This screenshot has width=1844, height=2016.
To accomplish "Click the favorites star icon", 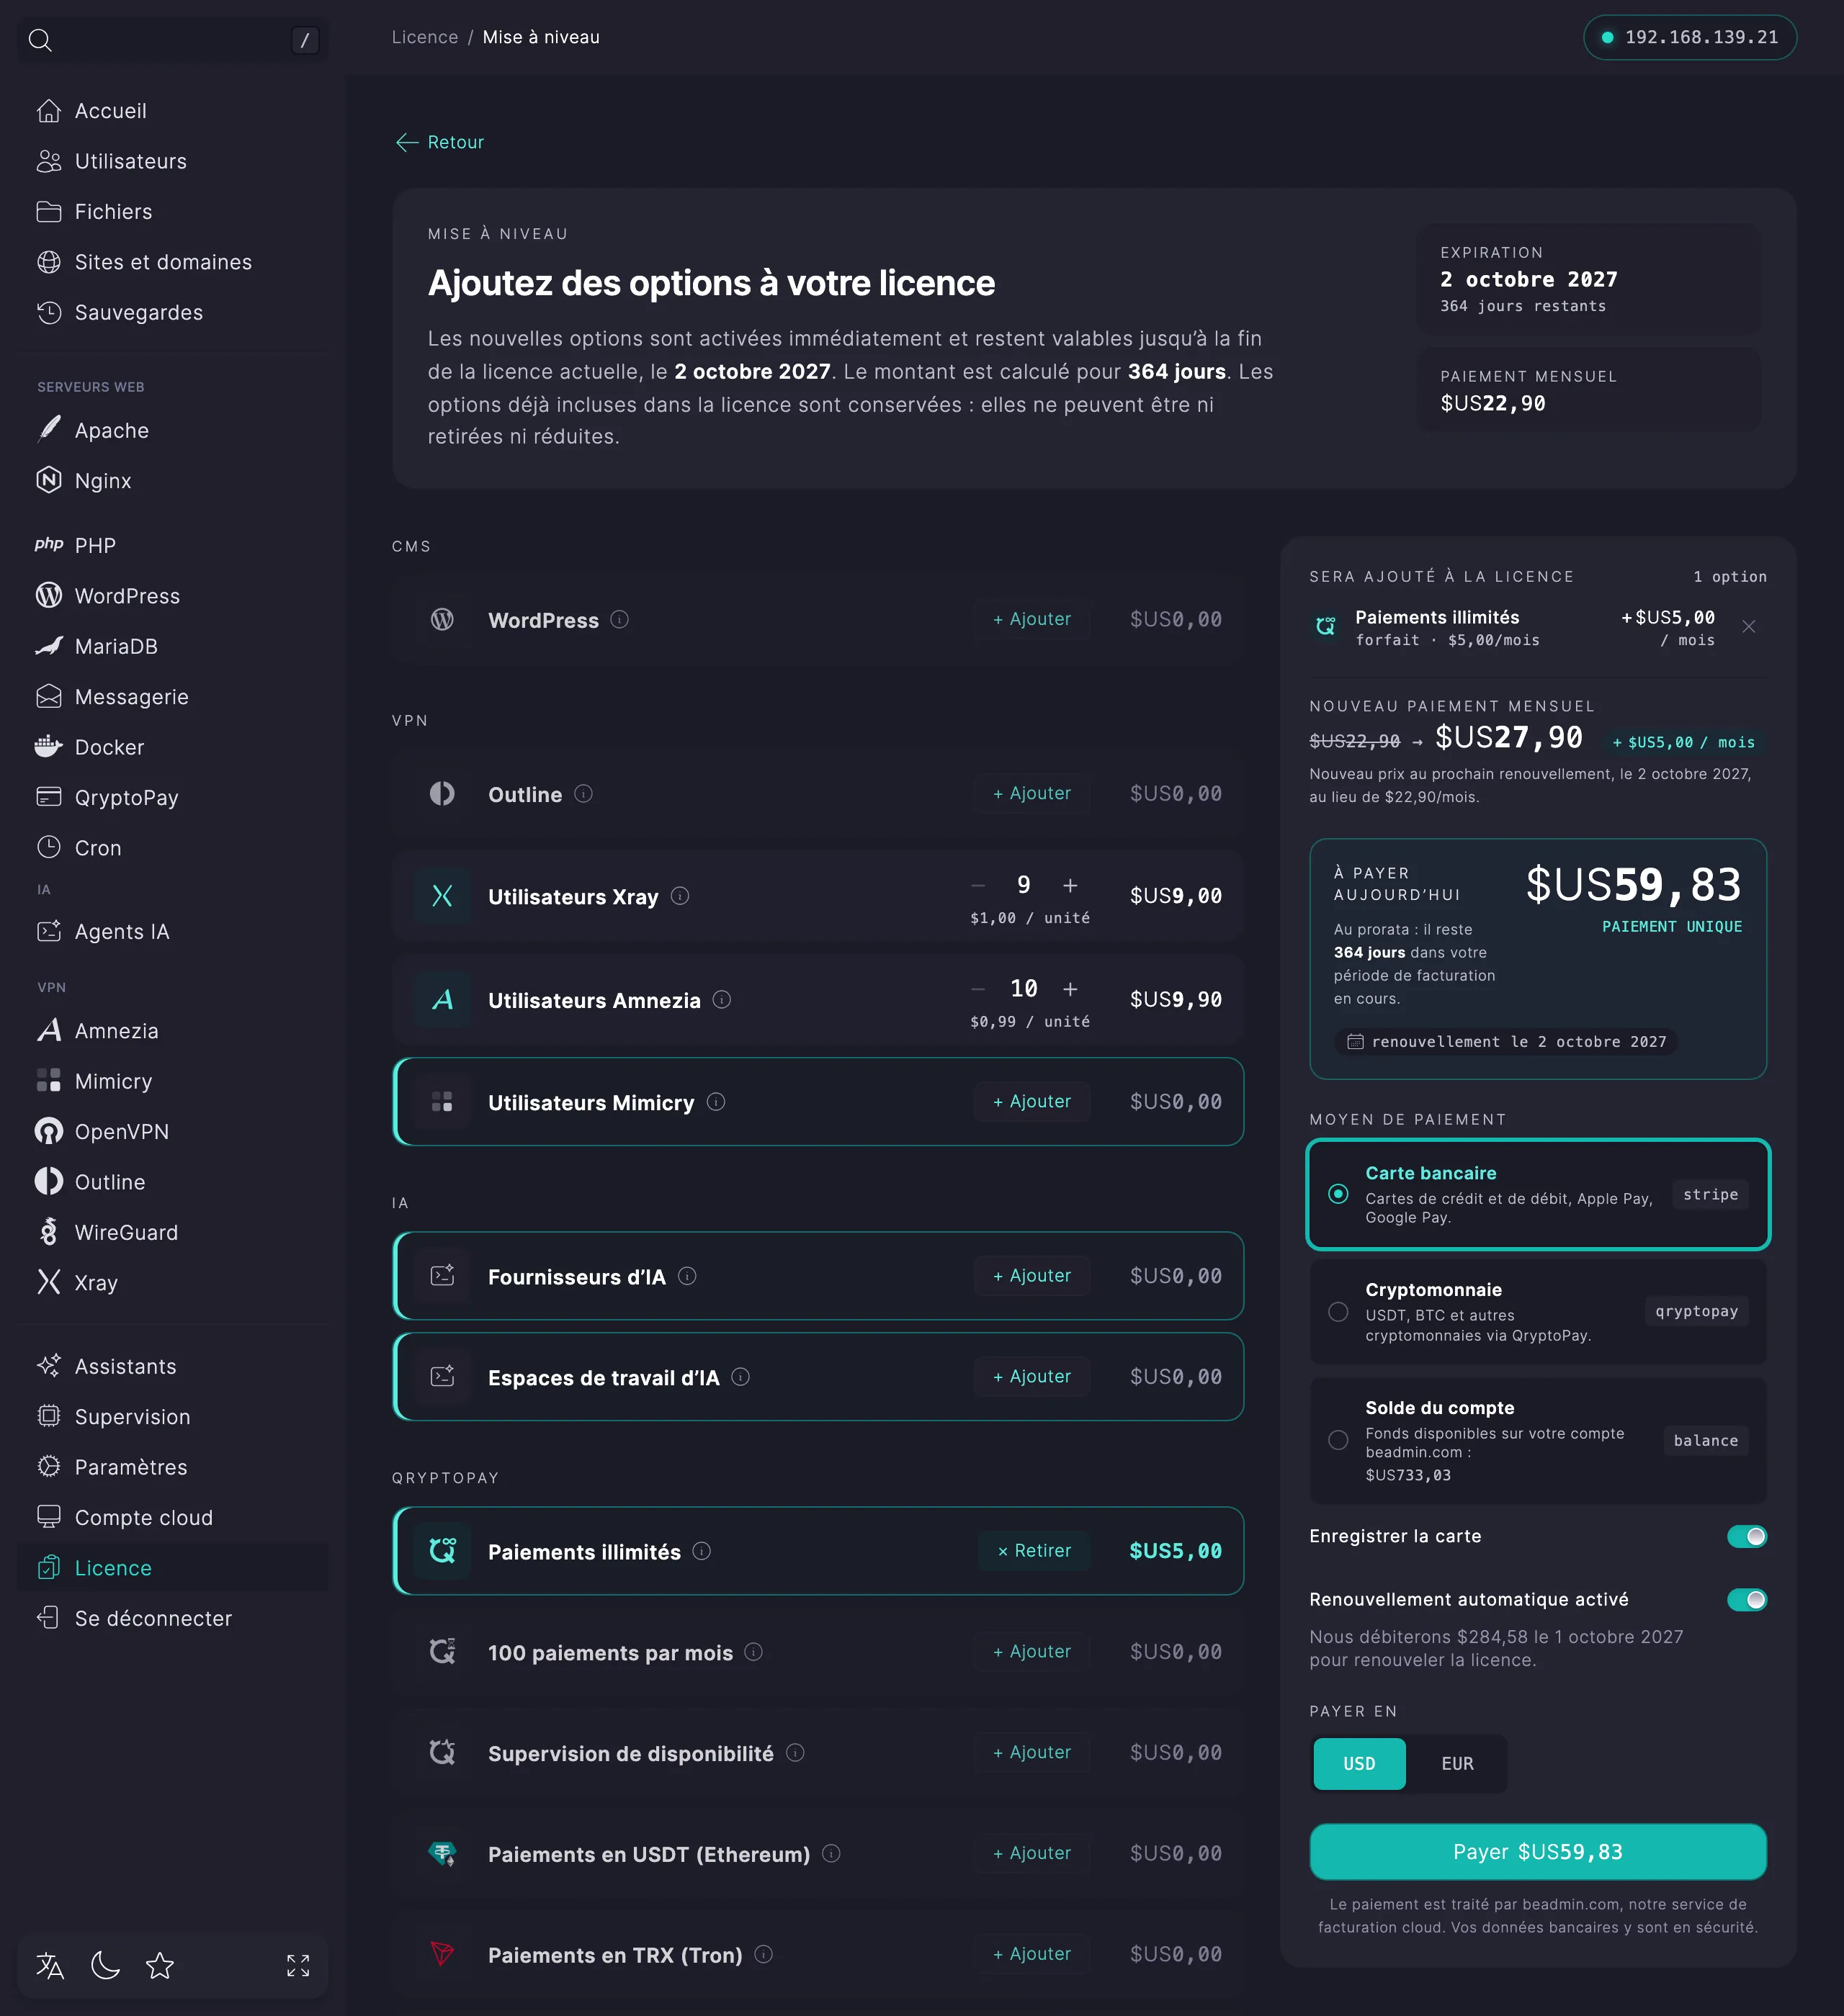I will (x=160, y=1966).
